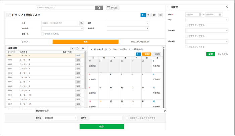Open the hamburger menu at top right
Viewport: 235px width, 136px height.
160,15
